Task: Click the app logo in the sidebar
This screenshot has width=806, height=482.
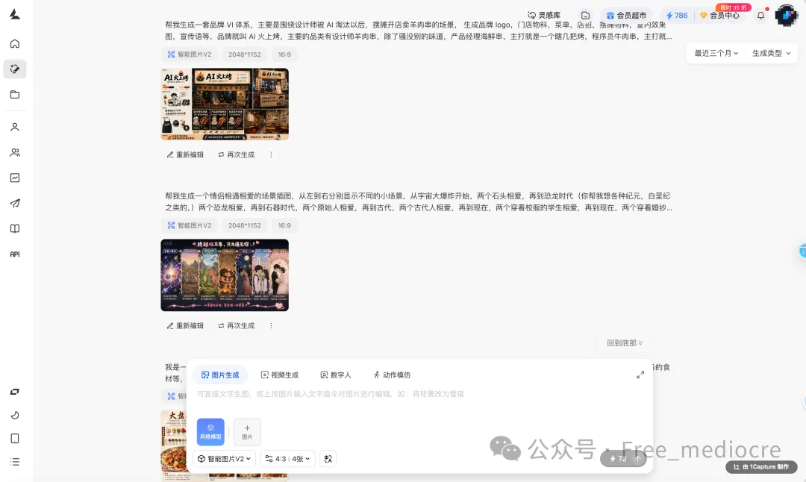Action: click(x=15, y=14)
